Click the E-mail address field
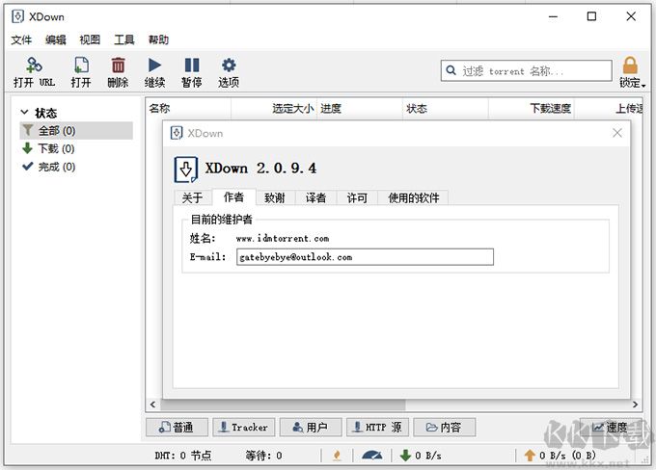Image resolution: width=656 pixels, height=470 pixels. (x=364, y=257)
